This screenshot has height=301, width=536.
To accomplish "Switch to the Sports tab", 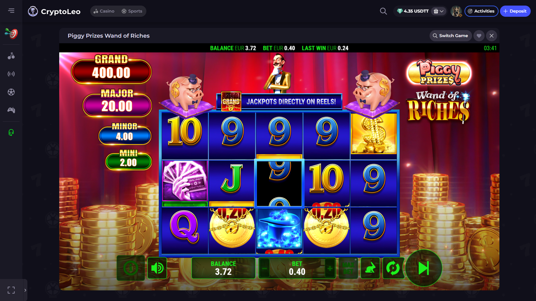I will 132,11.
